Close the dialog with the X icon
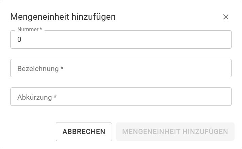Viewport: 242px width, 149px height. (226, 17)
